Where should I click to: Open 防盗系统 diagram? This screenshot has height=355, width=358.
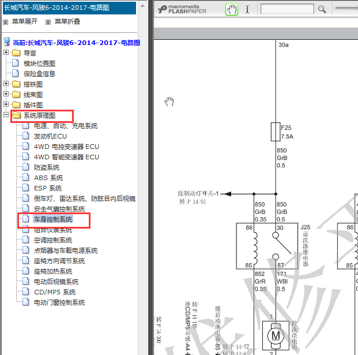(x=47, y=167)
